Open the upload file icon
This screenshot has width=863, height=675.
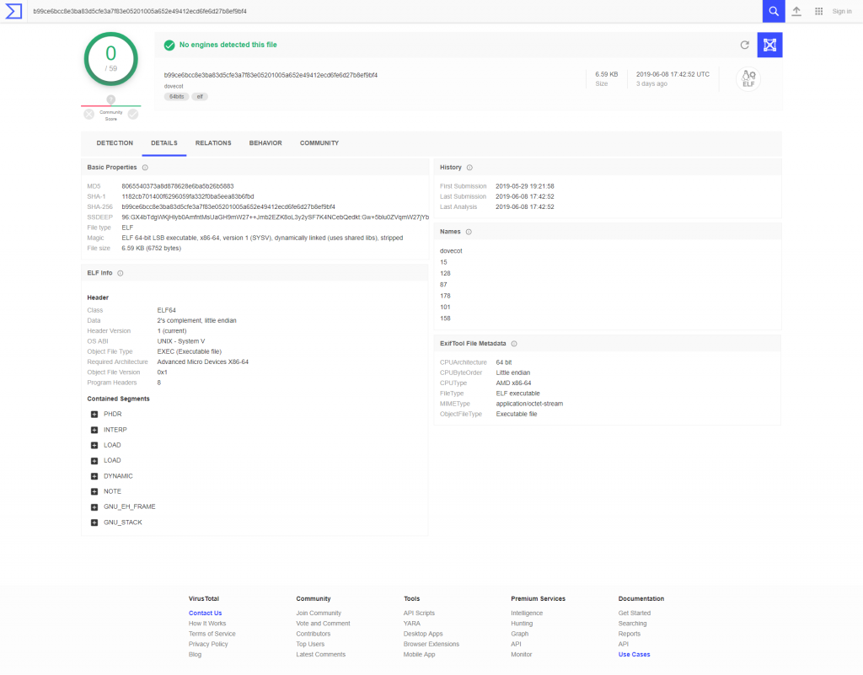click(x=796, y=11)
